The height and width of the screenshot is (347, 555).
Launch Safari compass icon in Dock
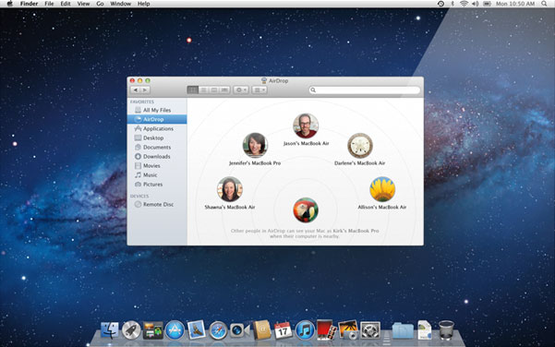pyautogui.click(x=218, y=330)
